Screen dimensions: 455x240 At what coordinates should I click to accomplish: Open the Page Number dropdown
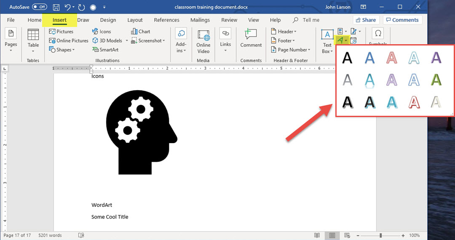[290, 50]
